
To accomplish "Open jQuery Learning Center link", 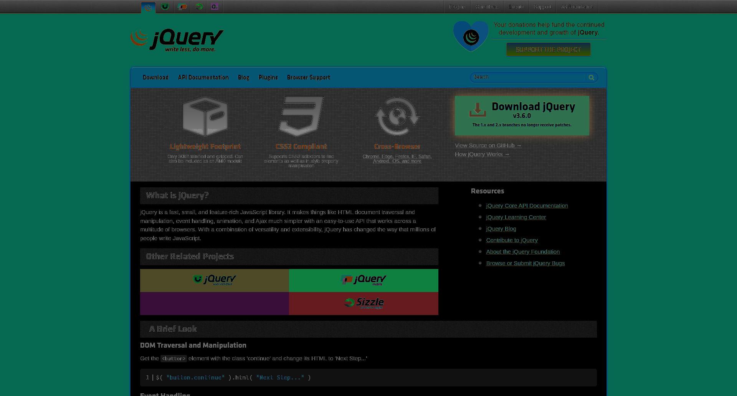I will [516, 217].
